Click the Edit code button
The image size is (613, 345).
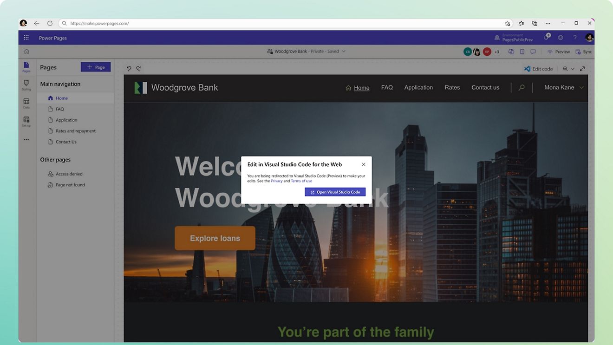pyautogui.click(x=538, y=69)
